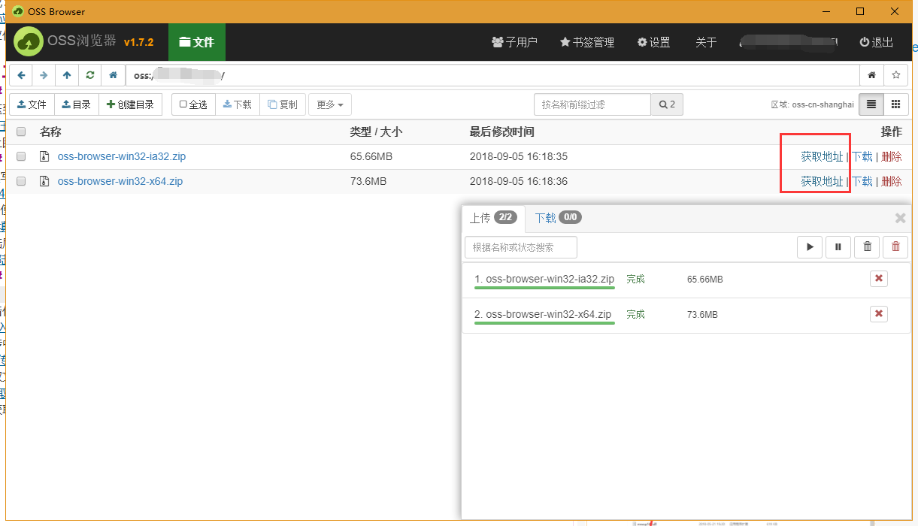Open the 子用户 sub-users menu
This screenshot has height=526, width=918.
[514, 42]
